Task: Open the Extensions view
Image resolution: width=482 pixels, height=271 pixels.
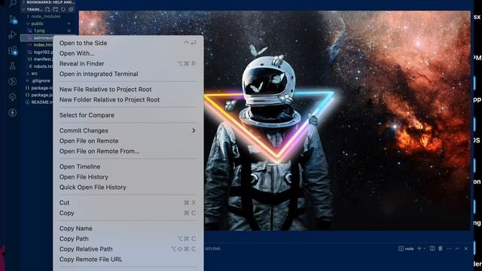Action: coord(13,50)
